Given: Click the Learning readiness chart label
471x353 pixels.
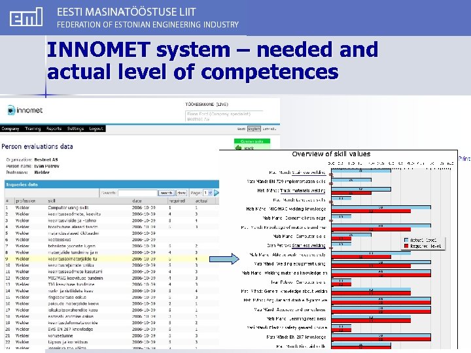Looking at the screenshot, I should click(x=296, y=319).
